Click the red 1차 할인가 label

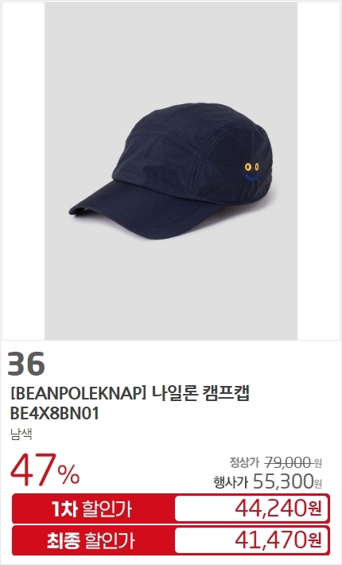tap(92, 509)
